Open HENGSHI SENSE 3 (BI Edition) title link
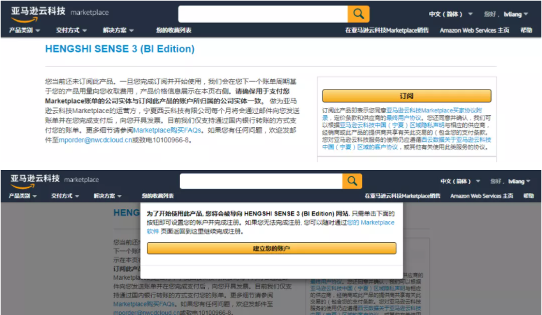Image resolution: width=542 pixels, height=315 pixels. [119, 49]
